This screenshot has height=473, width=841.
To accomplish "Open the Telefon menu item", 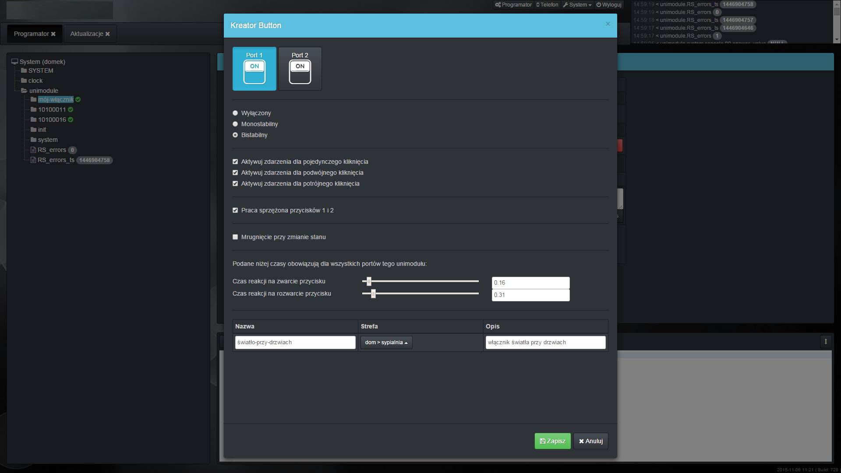I will coord(548,5).
